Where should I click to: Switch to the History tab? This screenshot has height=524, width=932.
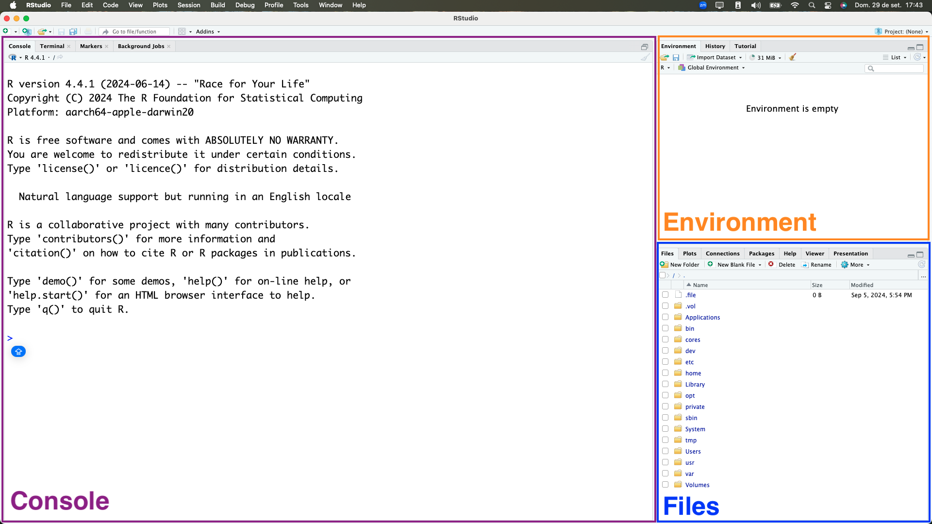[x=715, y=46]
